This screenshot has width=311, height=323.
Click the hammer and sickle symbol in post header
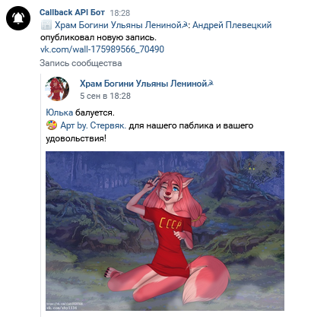(211, 84)
